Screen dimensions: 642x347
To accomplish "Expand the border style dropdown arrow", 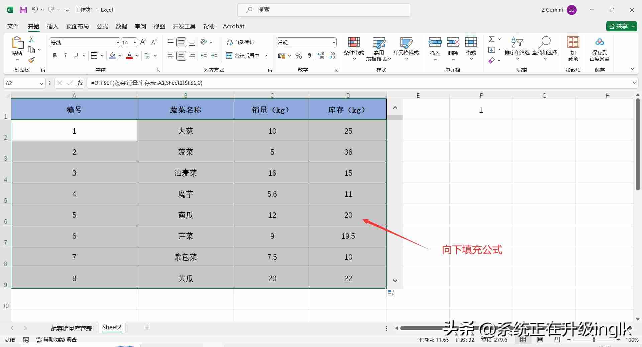I will point(102,55).
